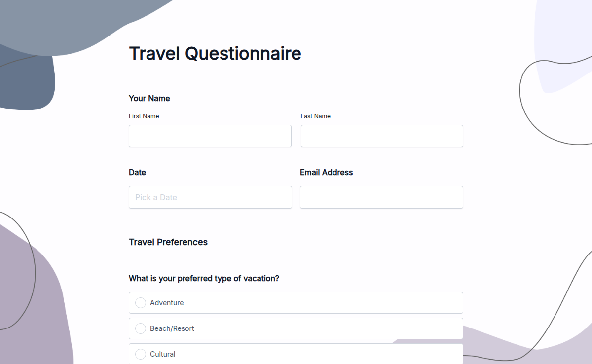Click the Travel Preferences section heading
The height and width of the screenshot is (364, 592).
(x=168, y=242)
